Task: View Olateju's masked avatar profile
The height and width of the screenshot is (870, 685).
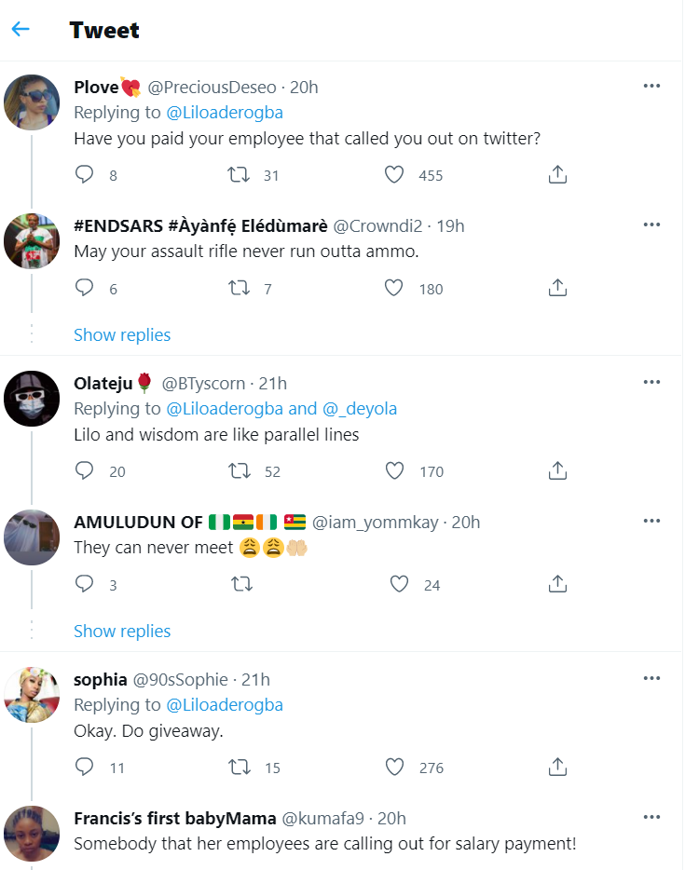Action: pyautogui.click(x=32, y=398)
